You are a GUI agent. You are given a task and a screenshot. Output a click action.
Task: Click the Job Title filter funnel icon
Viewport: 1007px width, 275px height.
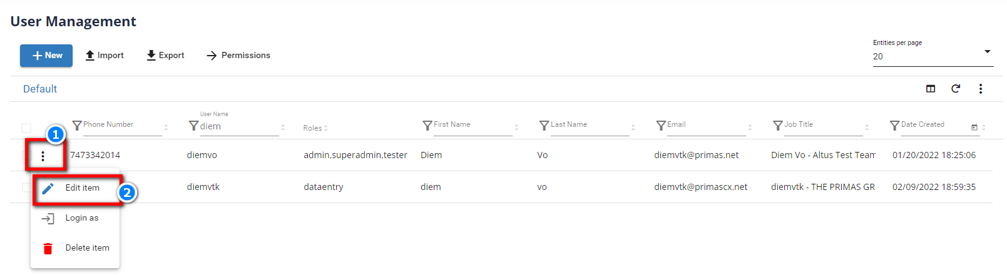pyautogui.click(x=778, y=126)
